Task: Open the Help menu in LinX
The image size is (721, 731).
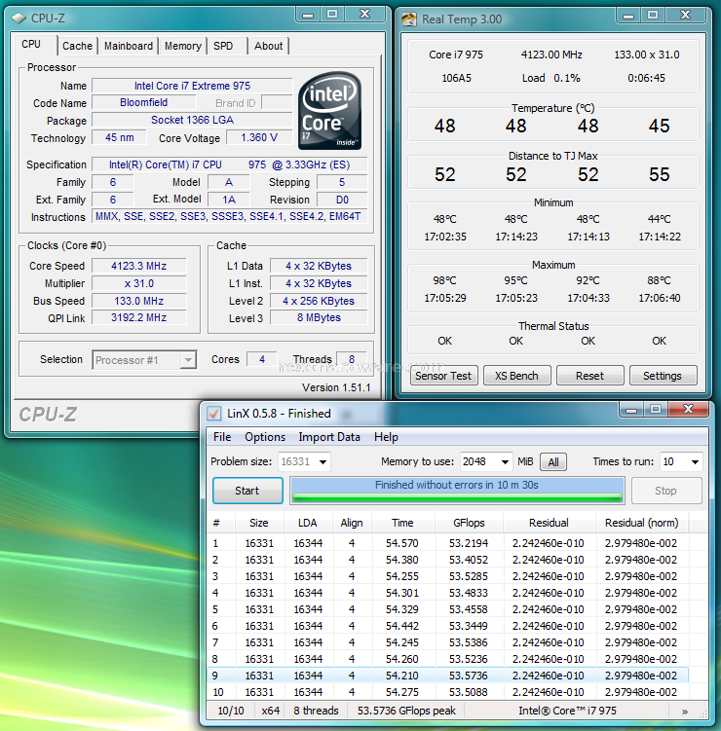Action: pyautogui.click(x=386, y=437)
